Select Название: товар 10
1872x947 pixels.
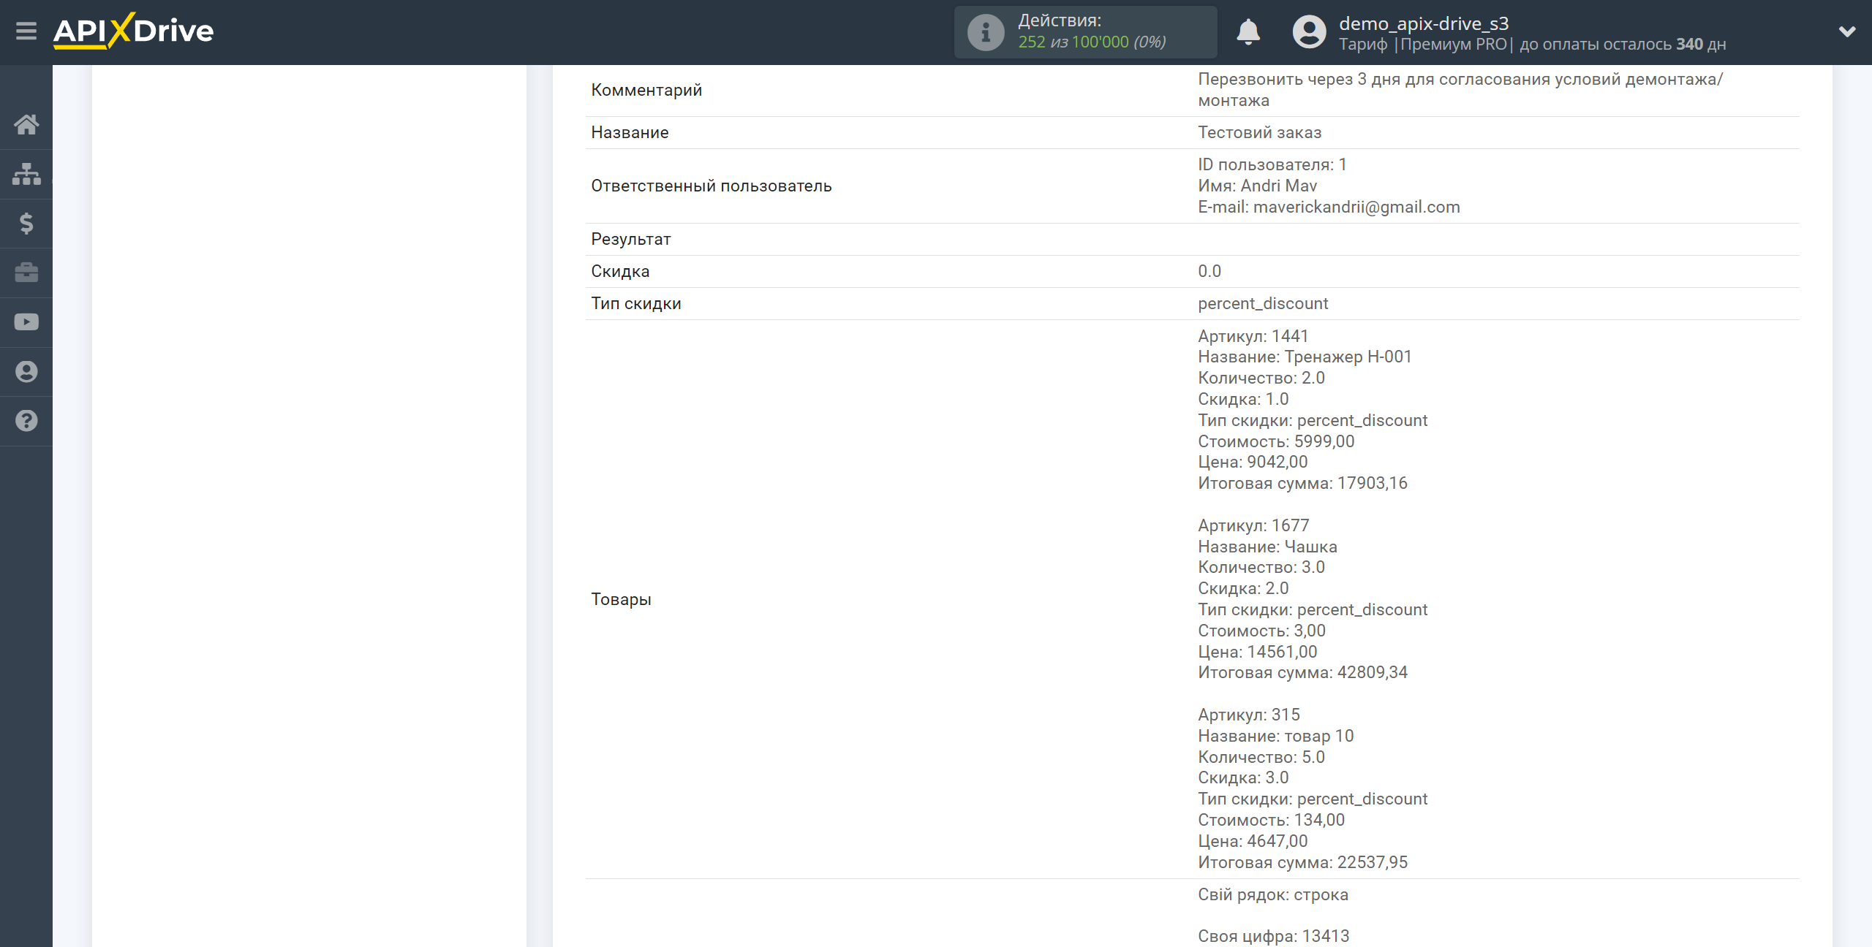(x=1275, y=736)
